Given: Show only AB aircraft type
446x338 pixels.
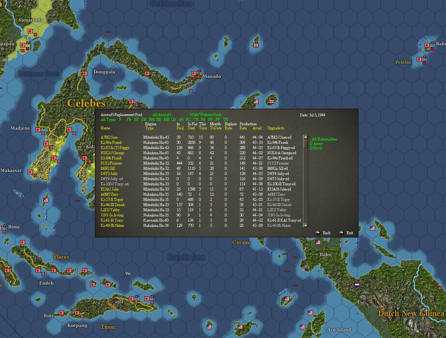Looking at the screenshot, I should (x=181, y=120).
